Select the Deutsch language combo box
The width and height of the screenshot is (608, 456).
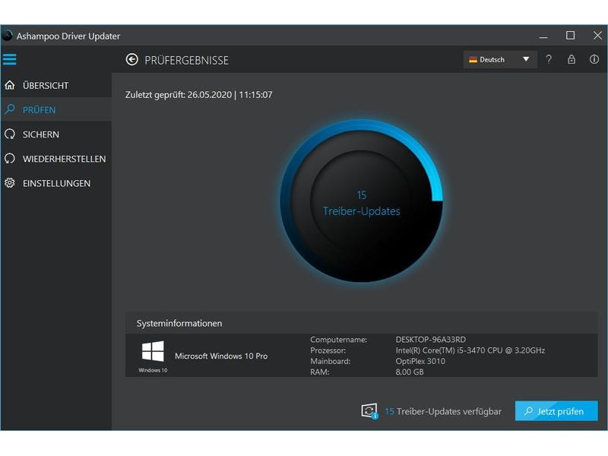[500, 59]
